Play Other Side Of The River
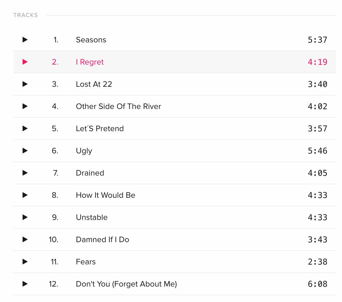 point(25,106)
